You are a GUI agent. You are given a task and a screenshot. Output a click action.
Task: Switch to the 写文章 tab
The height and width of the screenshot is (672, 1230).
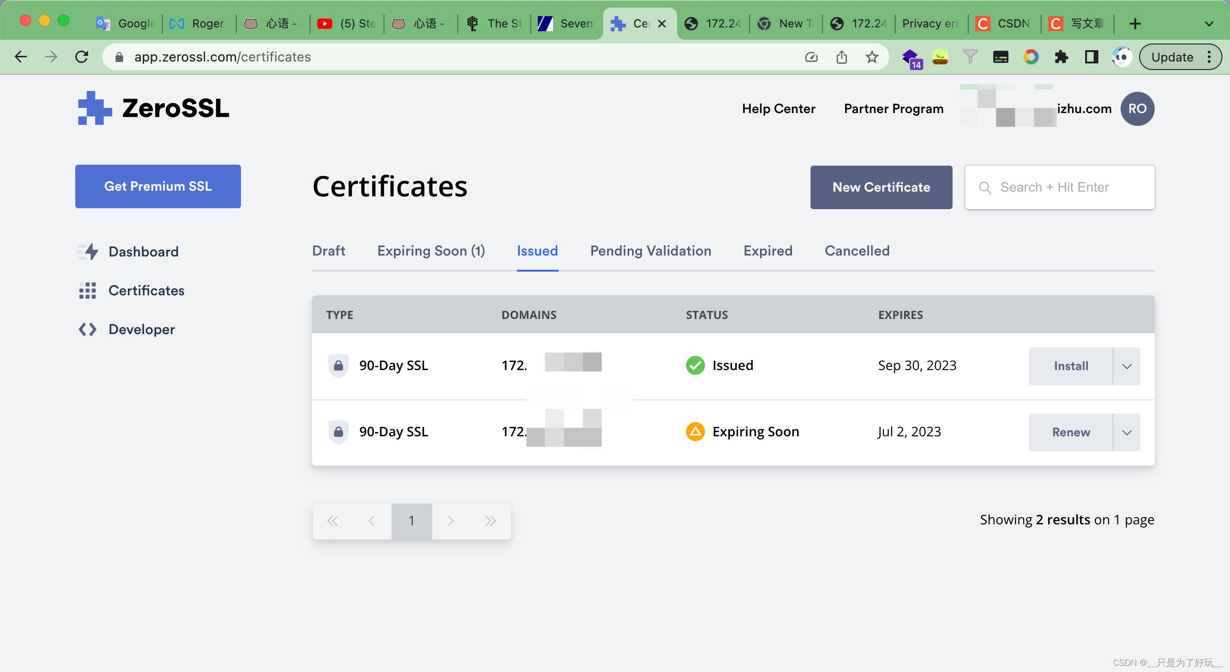[1077, 23]
